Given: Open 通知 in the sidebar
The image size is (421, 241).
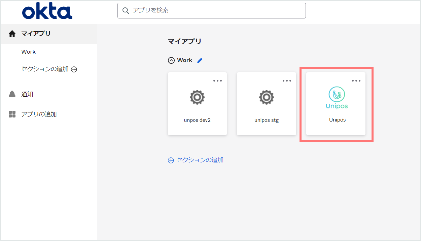Looking at the screenshot, I should pos(27,94).
